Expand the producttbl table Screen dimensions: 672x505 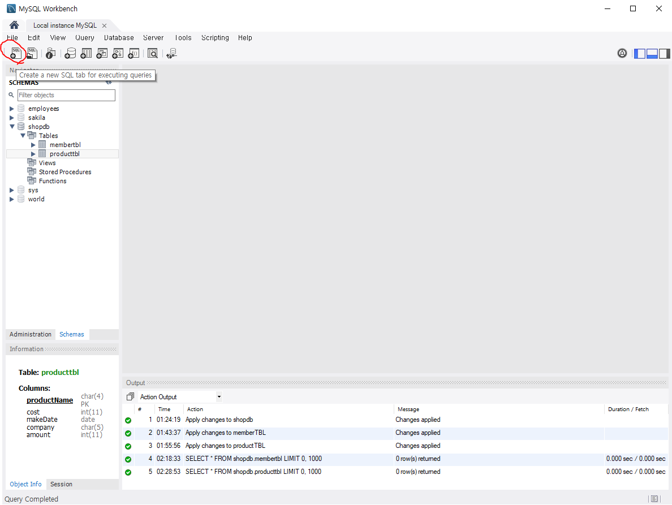(33, 154)
